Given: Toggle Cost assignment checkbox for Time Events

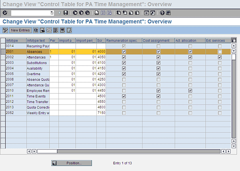Looking at the screenshot, I should [x=158, y=96].
